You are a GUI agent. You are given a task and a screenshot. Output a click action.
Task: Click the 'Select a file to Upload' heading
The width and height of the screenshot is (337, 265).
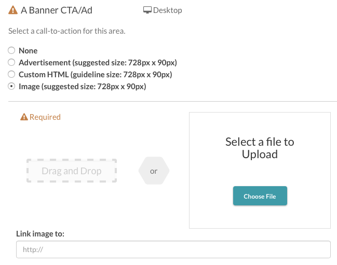tap(260, 148)
